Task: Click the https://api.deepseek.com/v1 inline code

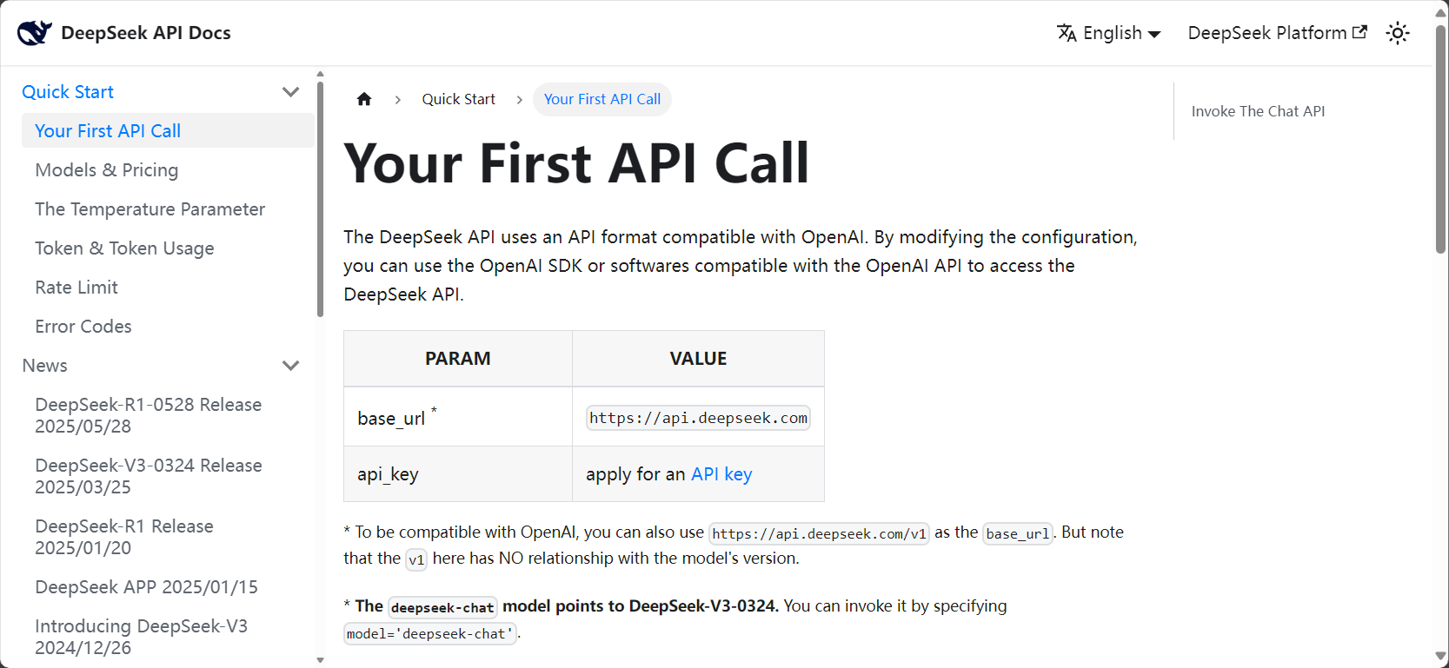Action: pos(820,533)
